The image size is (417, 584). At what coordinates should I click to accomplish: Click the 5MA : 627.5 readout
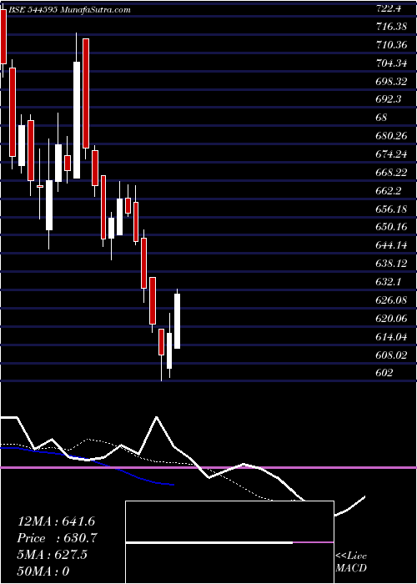pos(52,555)
